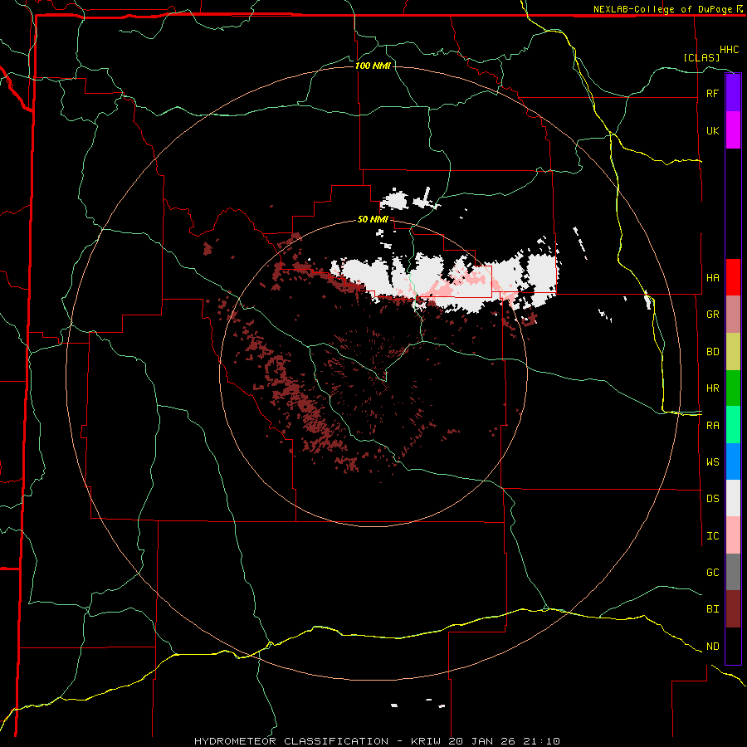Click the [CLAS] legend header

[701, 57]
